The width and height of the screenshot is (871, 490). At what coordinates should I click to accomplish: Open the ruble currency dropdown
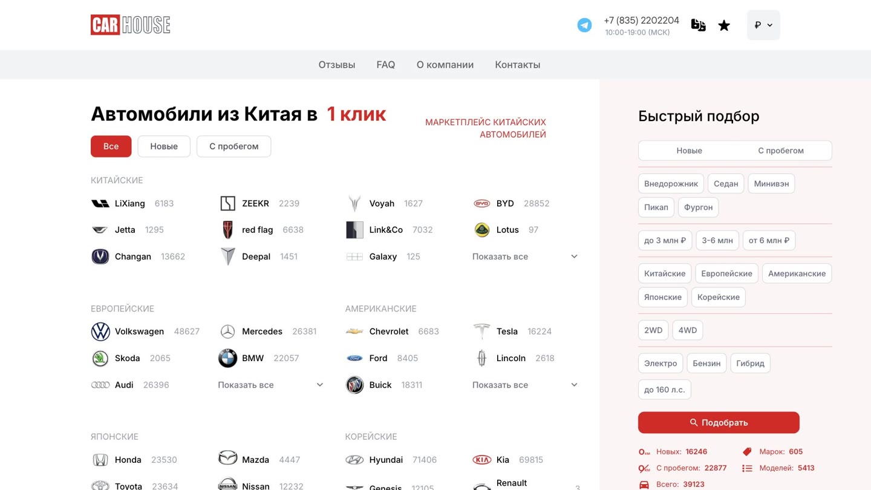pos(763,25)
